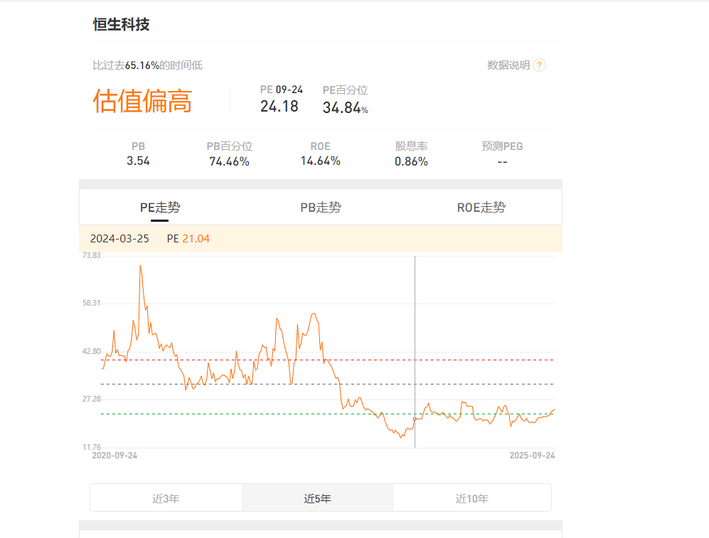Select the 近10年 time range
Image resolution: width=709 pixels, height=538 pixels.
(x=472, y=498)
